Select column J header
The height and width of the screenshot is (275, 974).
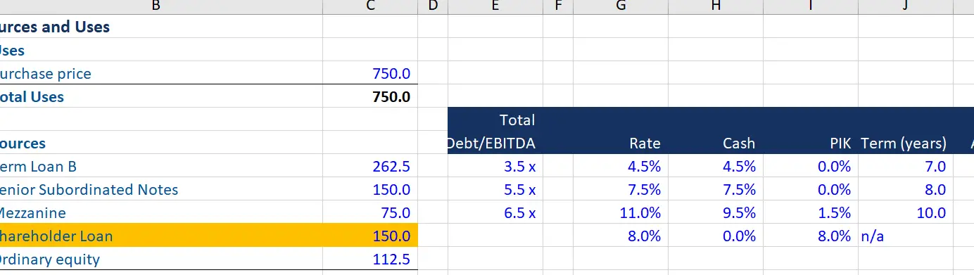pos(906,6)
